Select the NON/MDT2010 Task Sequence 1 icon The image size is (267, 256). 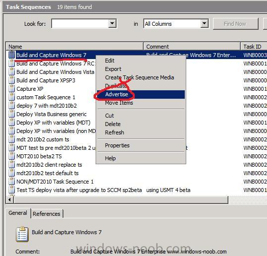tap(11, 182)
